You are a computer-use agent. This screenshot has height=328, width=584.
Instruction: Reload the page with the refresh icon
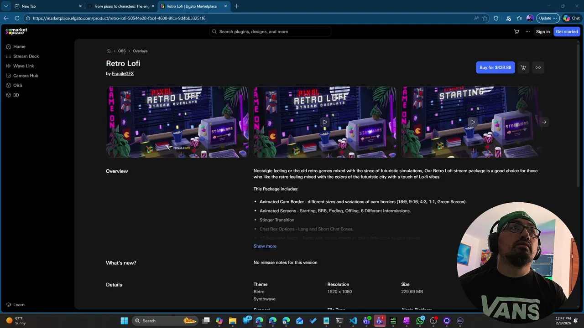tap(17, 18)
